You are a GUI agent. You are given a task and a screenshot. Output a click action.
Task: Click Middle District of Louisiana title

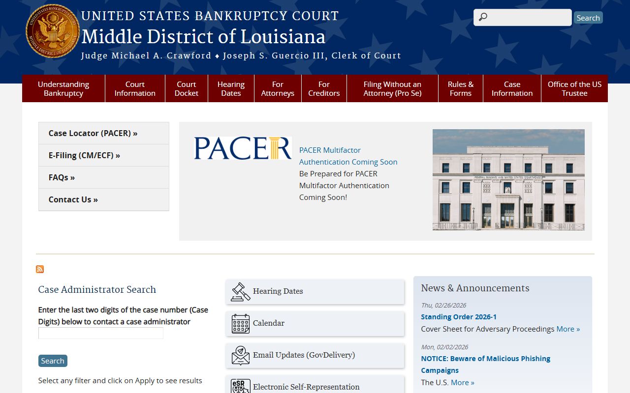(x=203, y=37)
